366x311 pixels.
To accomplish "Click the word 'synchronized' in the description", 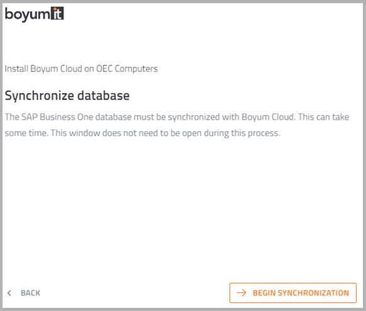I will pos(194,117).
